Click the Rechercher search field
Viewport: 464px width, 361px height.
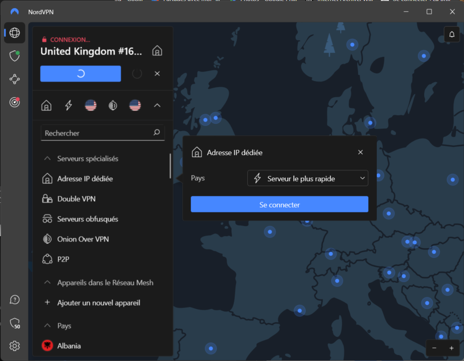point(96,133)
